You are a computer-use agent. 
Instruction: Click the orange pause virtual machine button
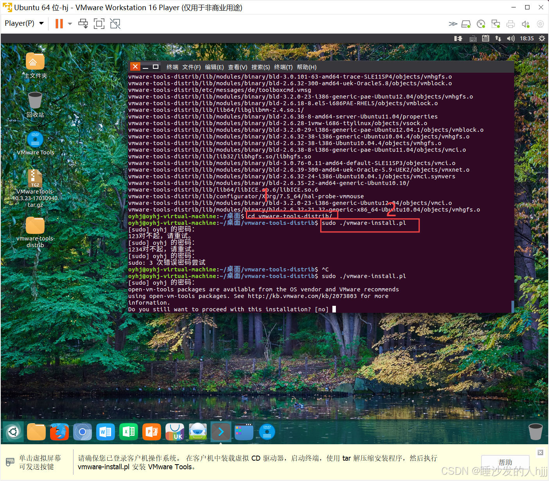tap(59, 24)
